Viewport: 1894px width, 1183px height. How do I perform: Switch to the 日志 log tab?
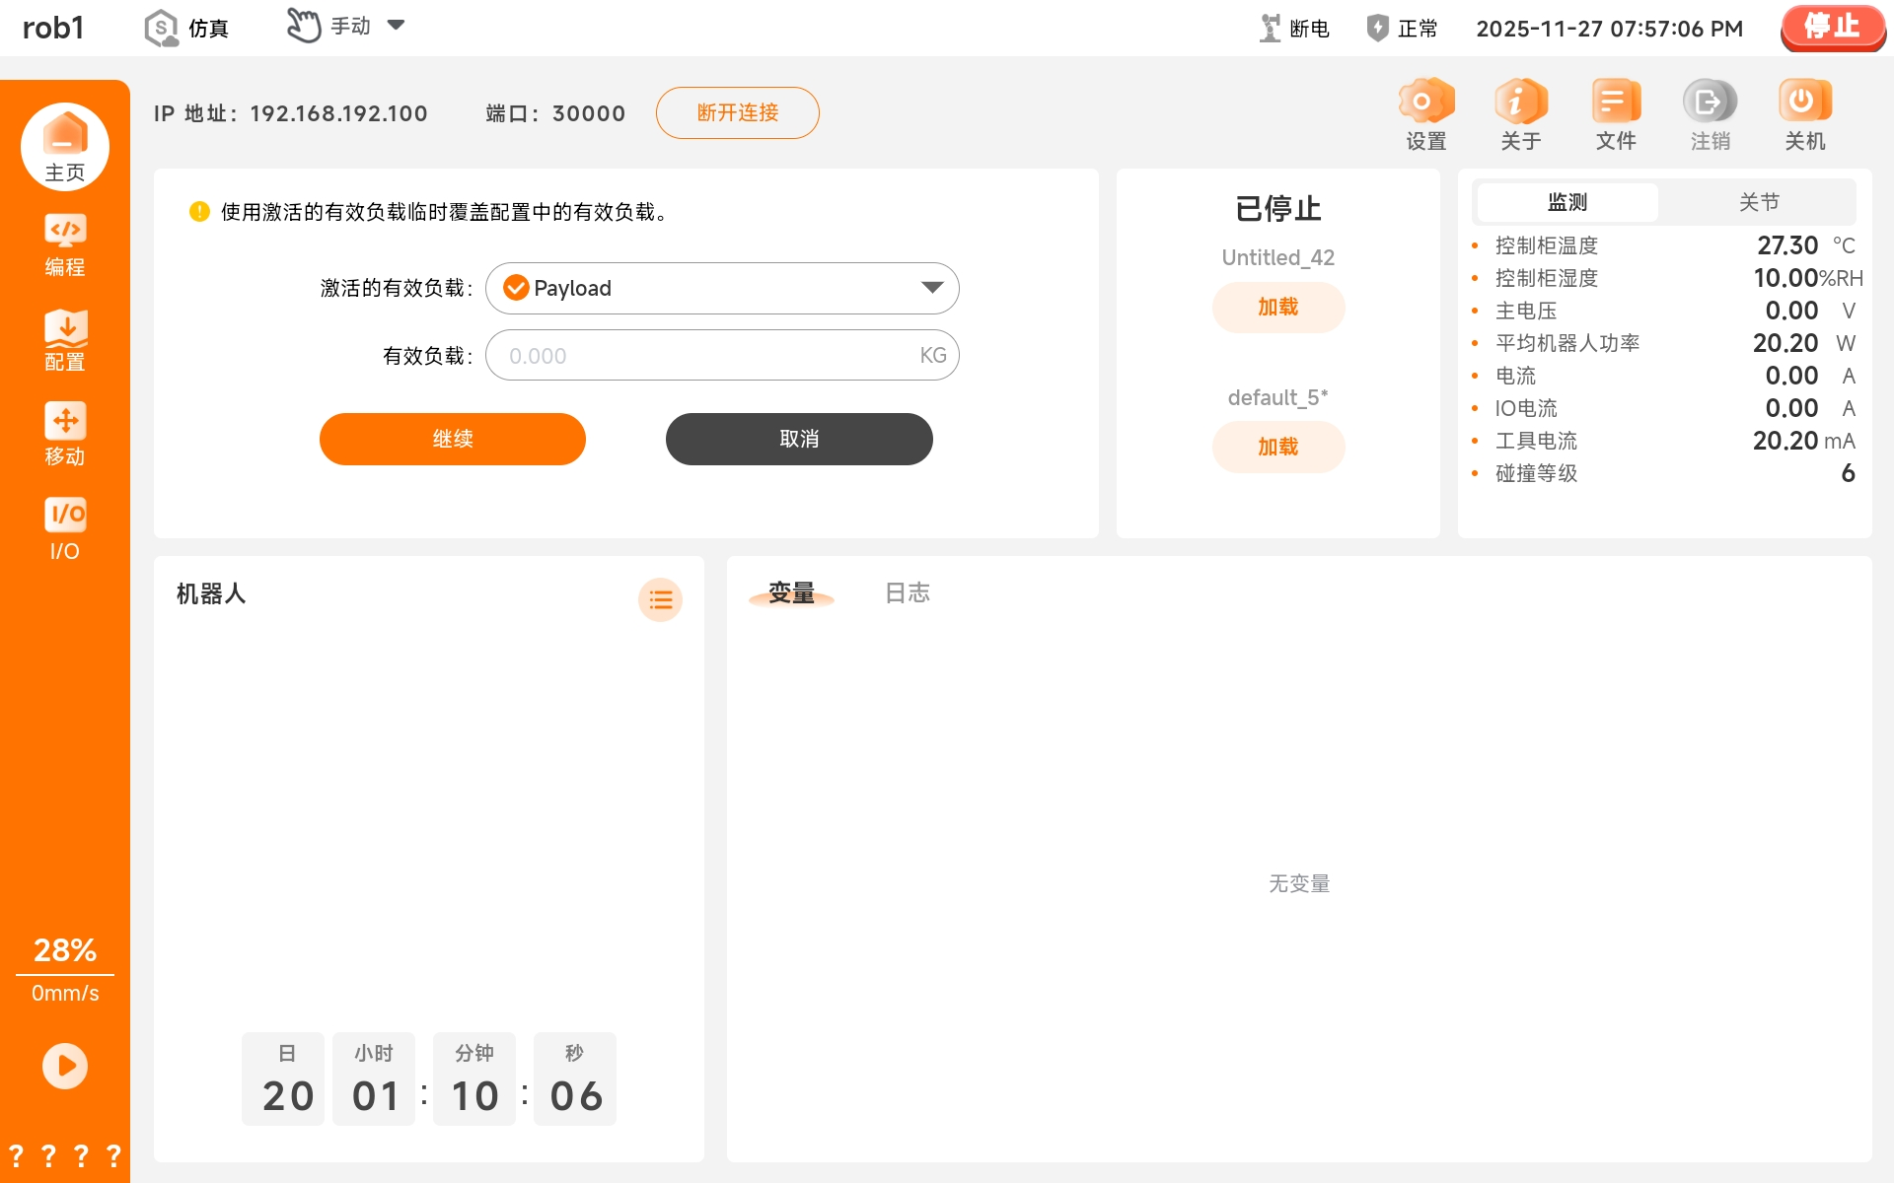[x=907, y=592]
